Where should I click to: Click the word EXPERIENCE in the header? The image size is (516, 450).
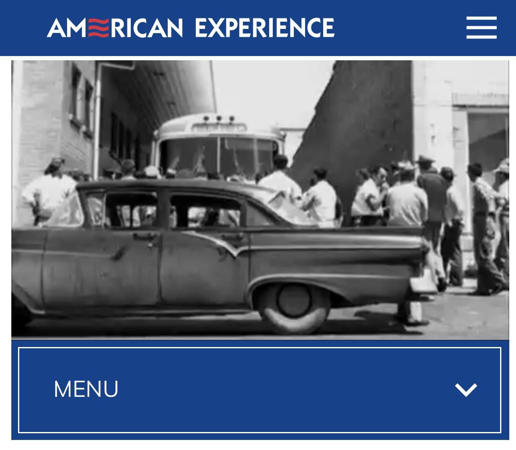pos(264,28)
